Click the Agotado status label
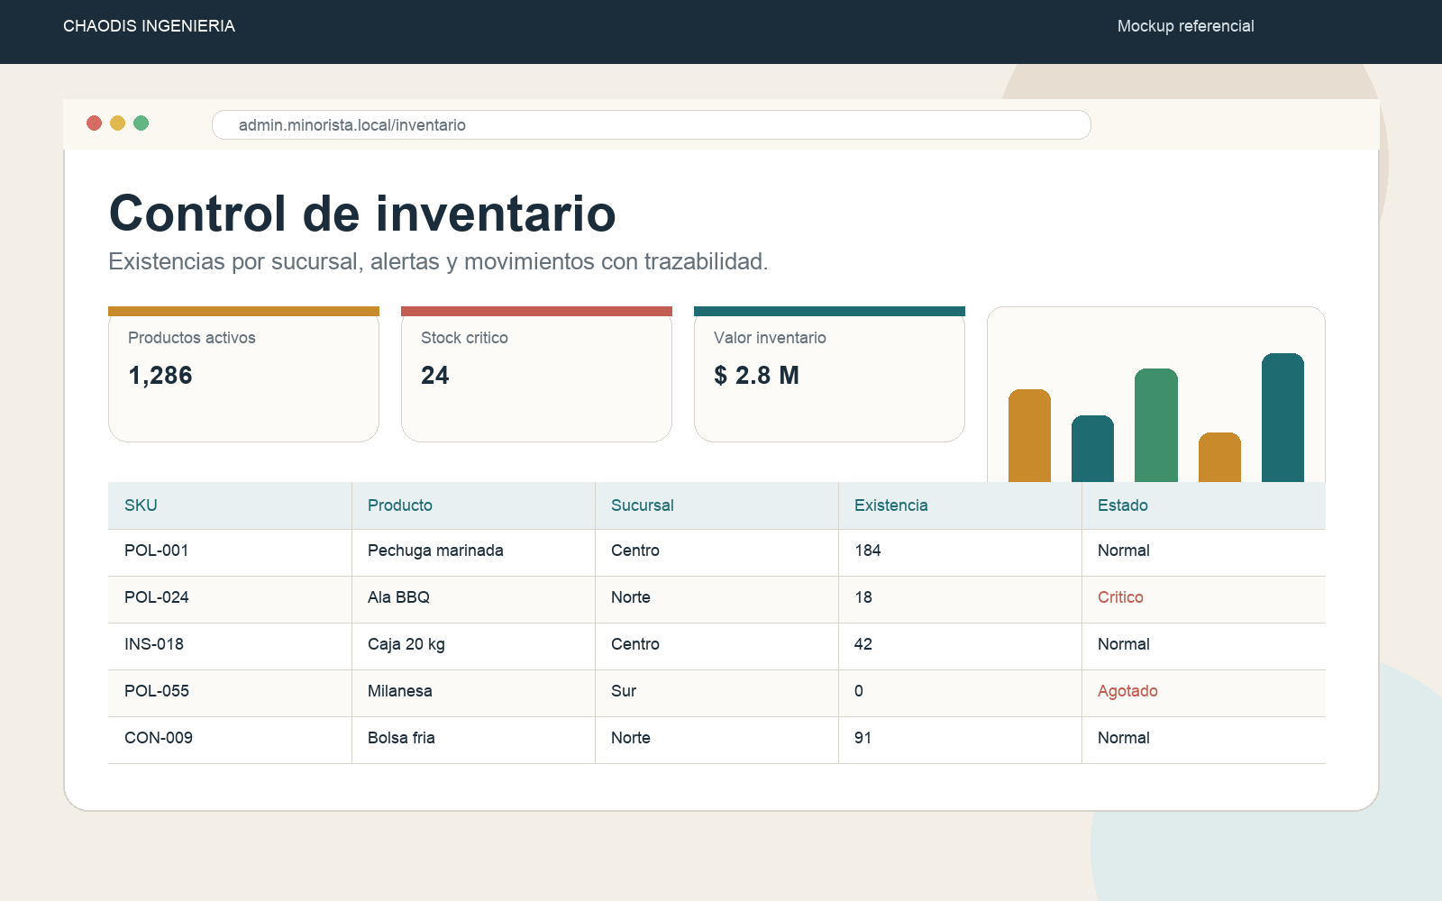This screenshot has width=1442, height=901. tap(1127, 691)
